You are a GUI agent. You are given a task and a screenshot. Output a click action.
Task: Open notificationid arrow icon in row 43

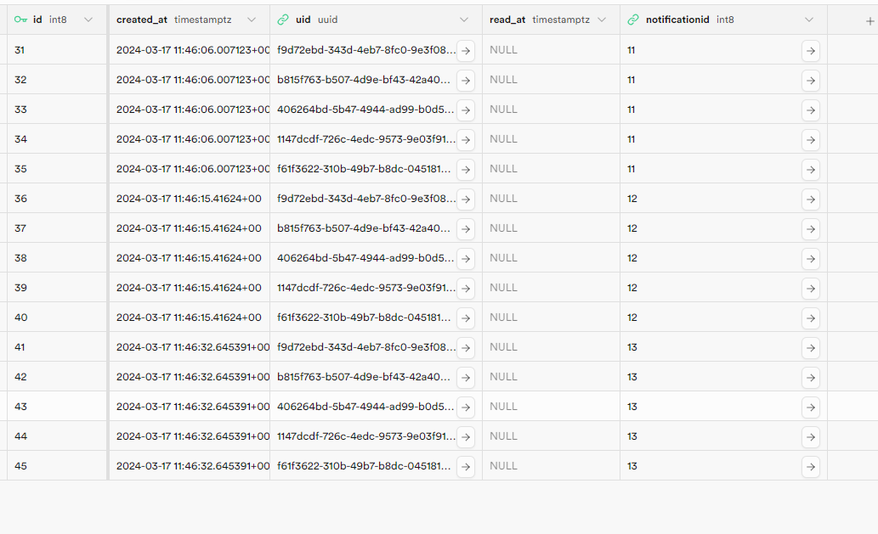coord(811,408)
